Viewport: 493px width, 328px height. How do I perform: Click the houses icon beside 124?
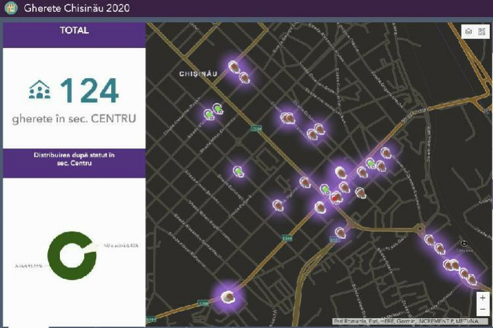tap(39, 91)
